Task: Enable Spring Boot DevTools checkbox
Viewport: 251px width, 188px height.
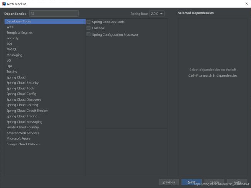Action: (x=88, y=22)
